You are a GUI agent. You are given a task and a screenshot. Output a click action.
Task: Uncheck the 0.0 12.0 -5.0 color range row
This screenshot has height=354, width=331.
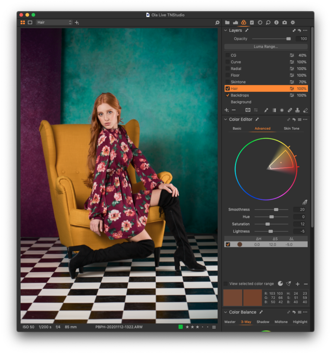pos(228,244)
